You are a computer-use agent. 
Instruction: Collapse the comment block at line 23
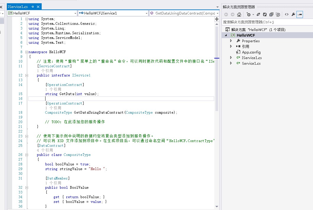(x=27, y=136)
